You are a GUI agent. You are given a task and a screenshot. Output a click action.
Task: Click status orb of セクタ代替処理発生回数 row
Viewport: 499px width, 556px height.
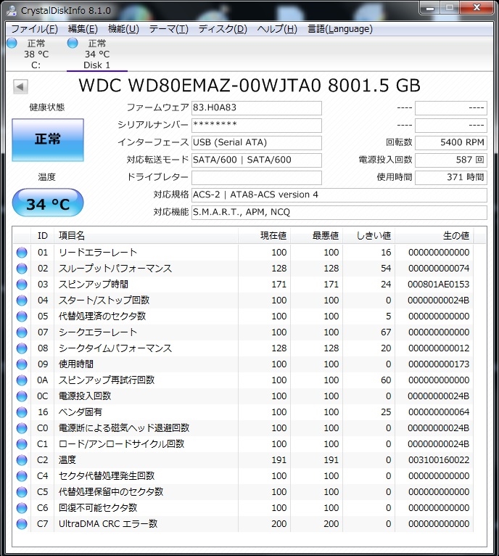tap(22, 476)
